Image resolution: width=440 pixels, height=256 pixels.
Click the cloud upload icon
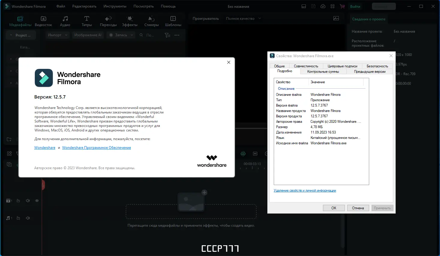[323, 6]
